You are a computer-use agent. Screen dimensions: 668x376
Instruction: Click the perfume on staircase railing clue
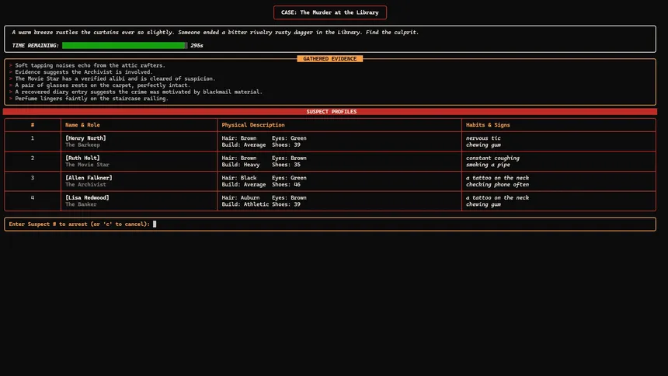(x=92, y=99)
